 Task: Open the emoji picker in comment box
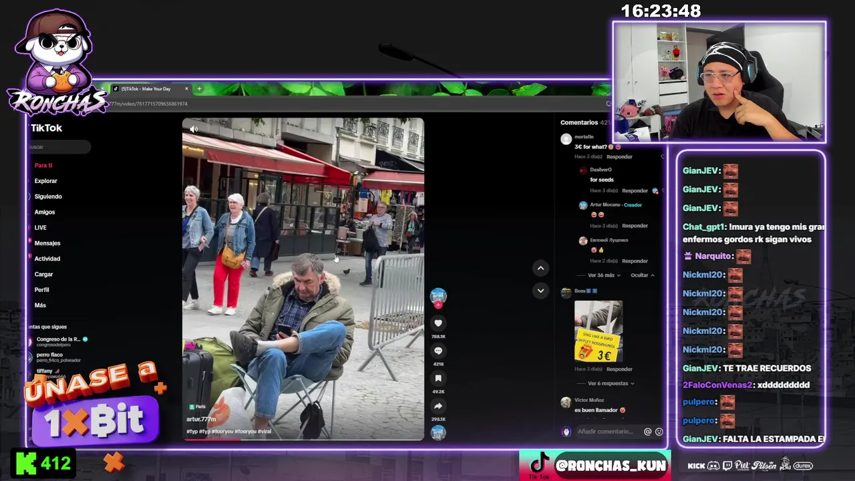(659, 432)
